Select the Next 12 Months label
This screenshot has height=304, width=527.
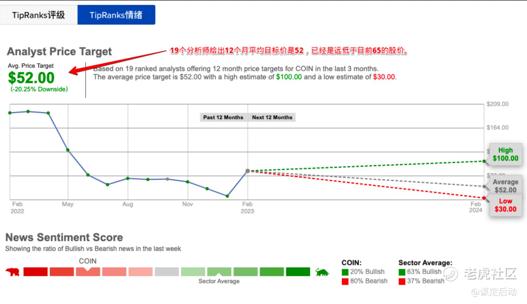pos(272,117)
